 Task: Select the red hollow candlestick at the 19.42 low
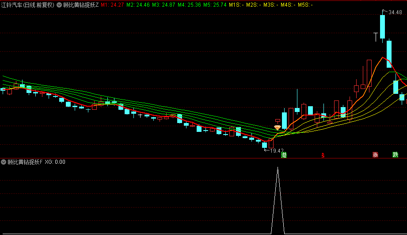271,143
